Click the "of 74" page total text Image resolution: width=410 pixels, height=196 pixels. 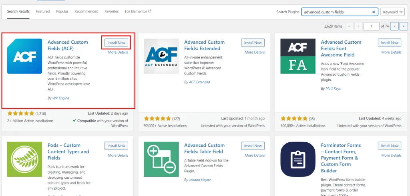[385, 26]
